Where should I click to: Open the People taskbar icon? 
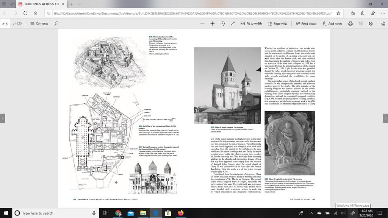point(301,213)
